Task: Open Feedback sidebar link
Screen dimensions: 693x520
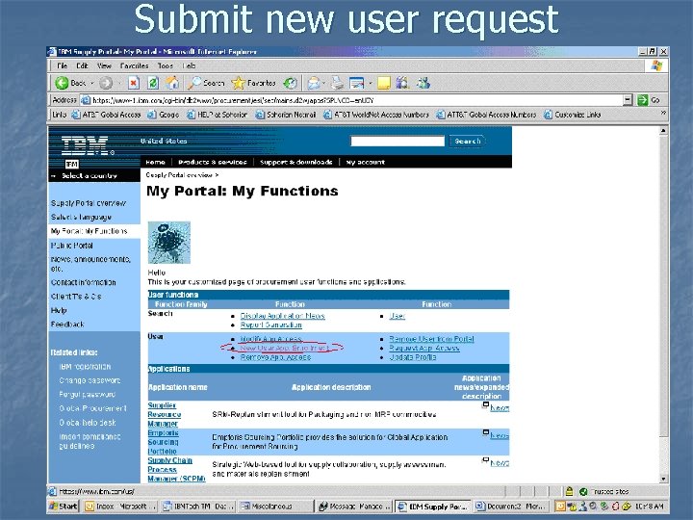Action: pos(67,325)
